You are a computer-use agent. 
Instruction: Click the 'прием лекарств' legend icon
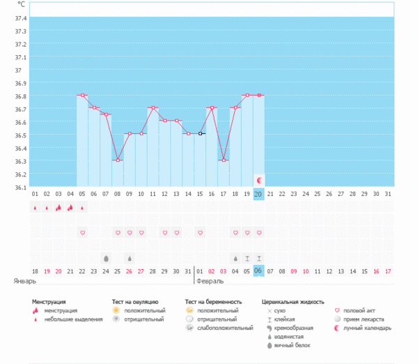coord(339,319)
